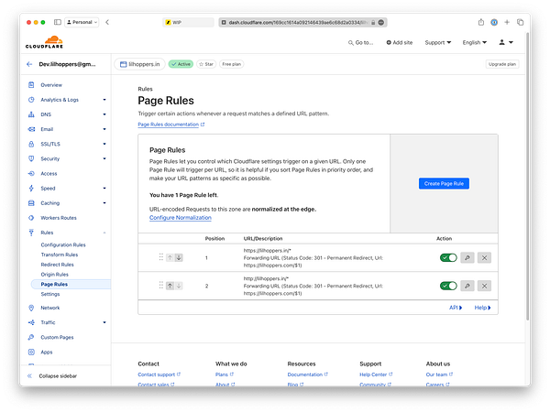The image size is (550, 412).
Task: Click back arrow beside account name
Action: tap(29, 64)
